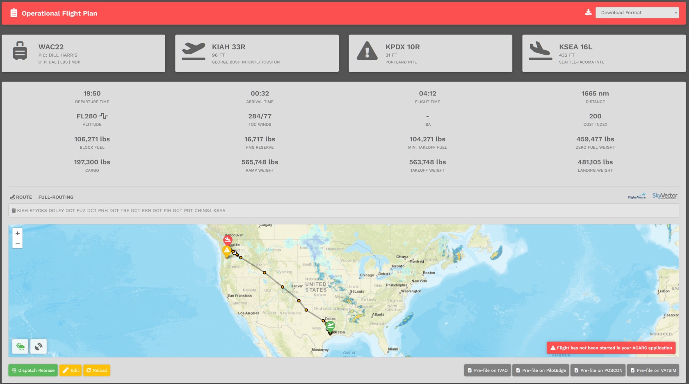Open the Download Format dropdown
Image resolution: width=689 pixels, height=384 pixels.
coord(637,12)
